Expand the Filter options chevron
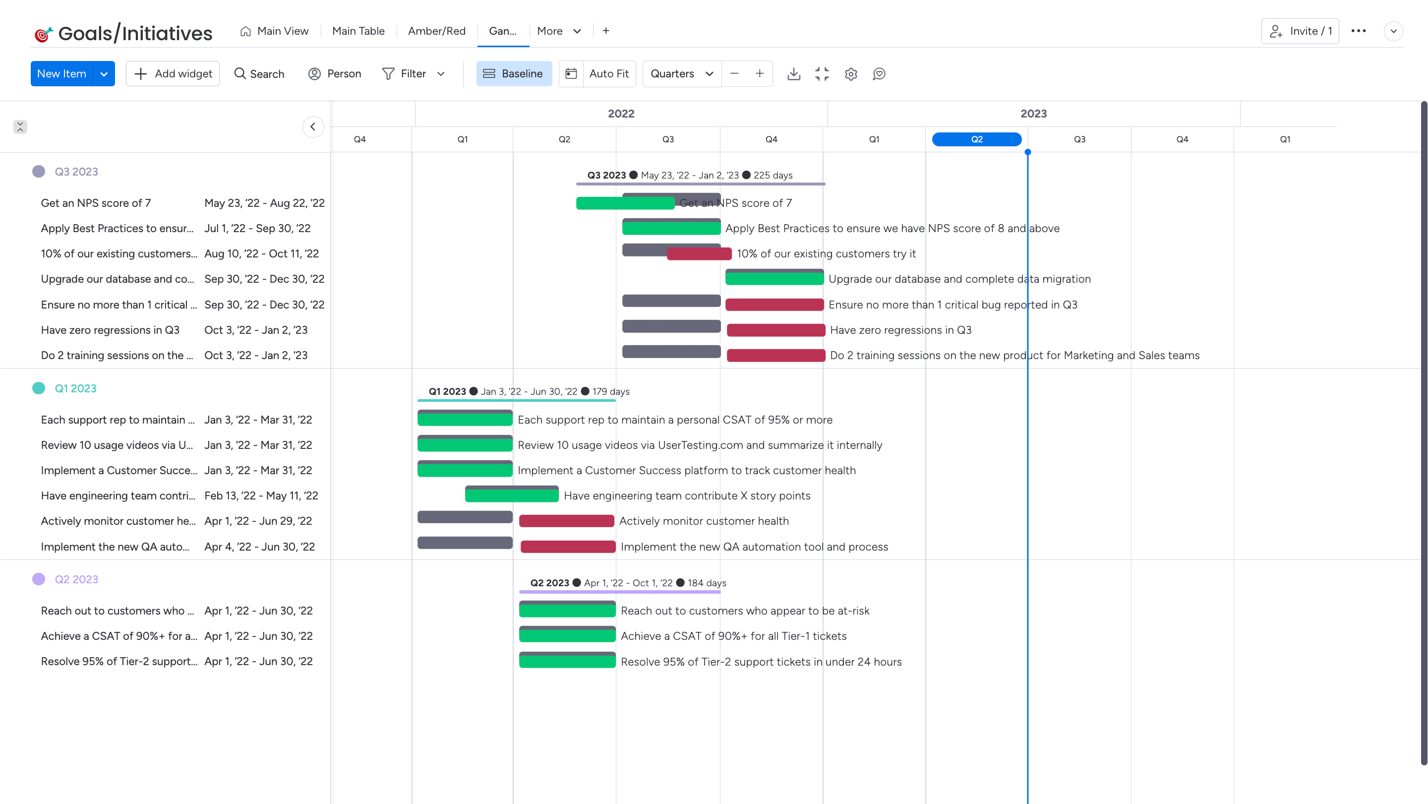Image resolution: width=1428 pixels, height=804 pixels. click(441, 74)
